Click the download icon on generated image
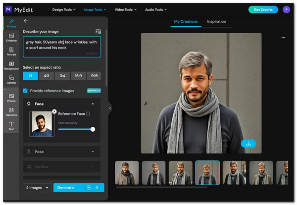The width and height of the screenshot is (297, 205). tap(248, 144)
